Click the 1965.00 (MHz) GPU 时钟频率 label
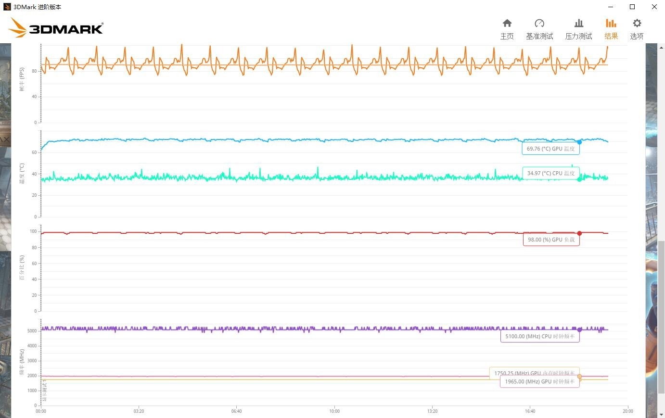Screen dimensions: 665x418 pyautogui.click(x=539, y=381)
